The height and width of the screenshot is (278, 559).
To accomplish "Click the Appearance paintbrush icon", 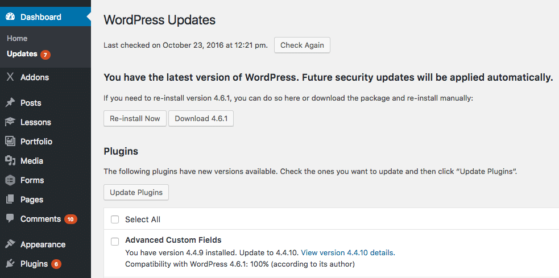I will [x=10, y=244].
